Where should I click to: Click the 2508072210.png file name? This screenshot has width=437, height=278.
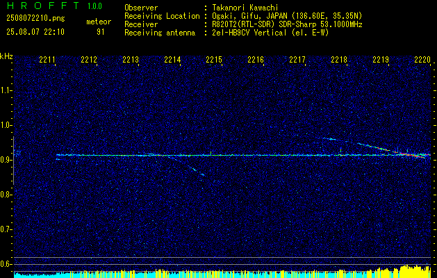point(35,19)
